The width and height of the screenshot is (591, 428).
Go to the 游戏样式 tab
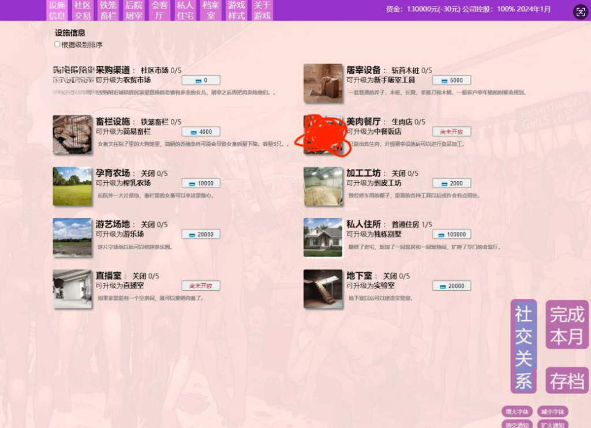pyautogui.click(x=237, y=10)
